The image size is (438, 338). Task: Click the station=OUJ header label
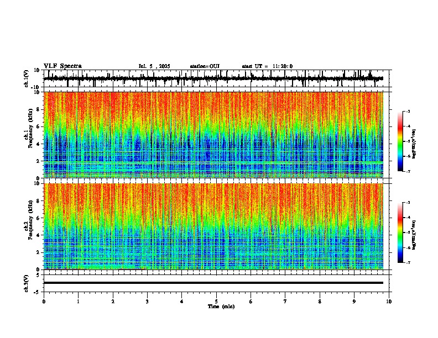205,66
